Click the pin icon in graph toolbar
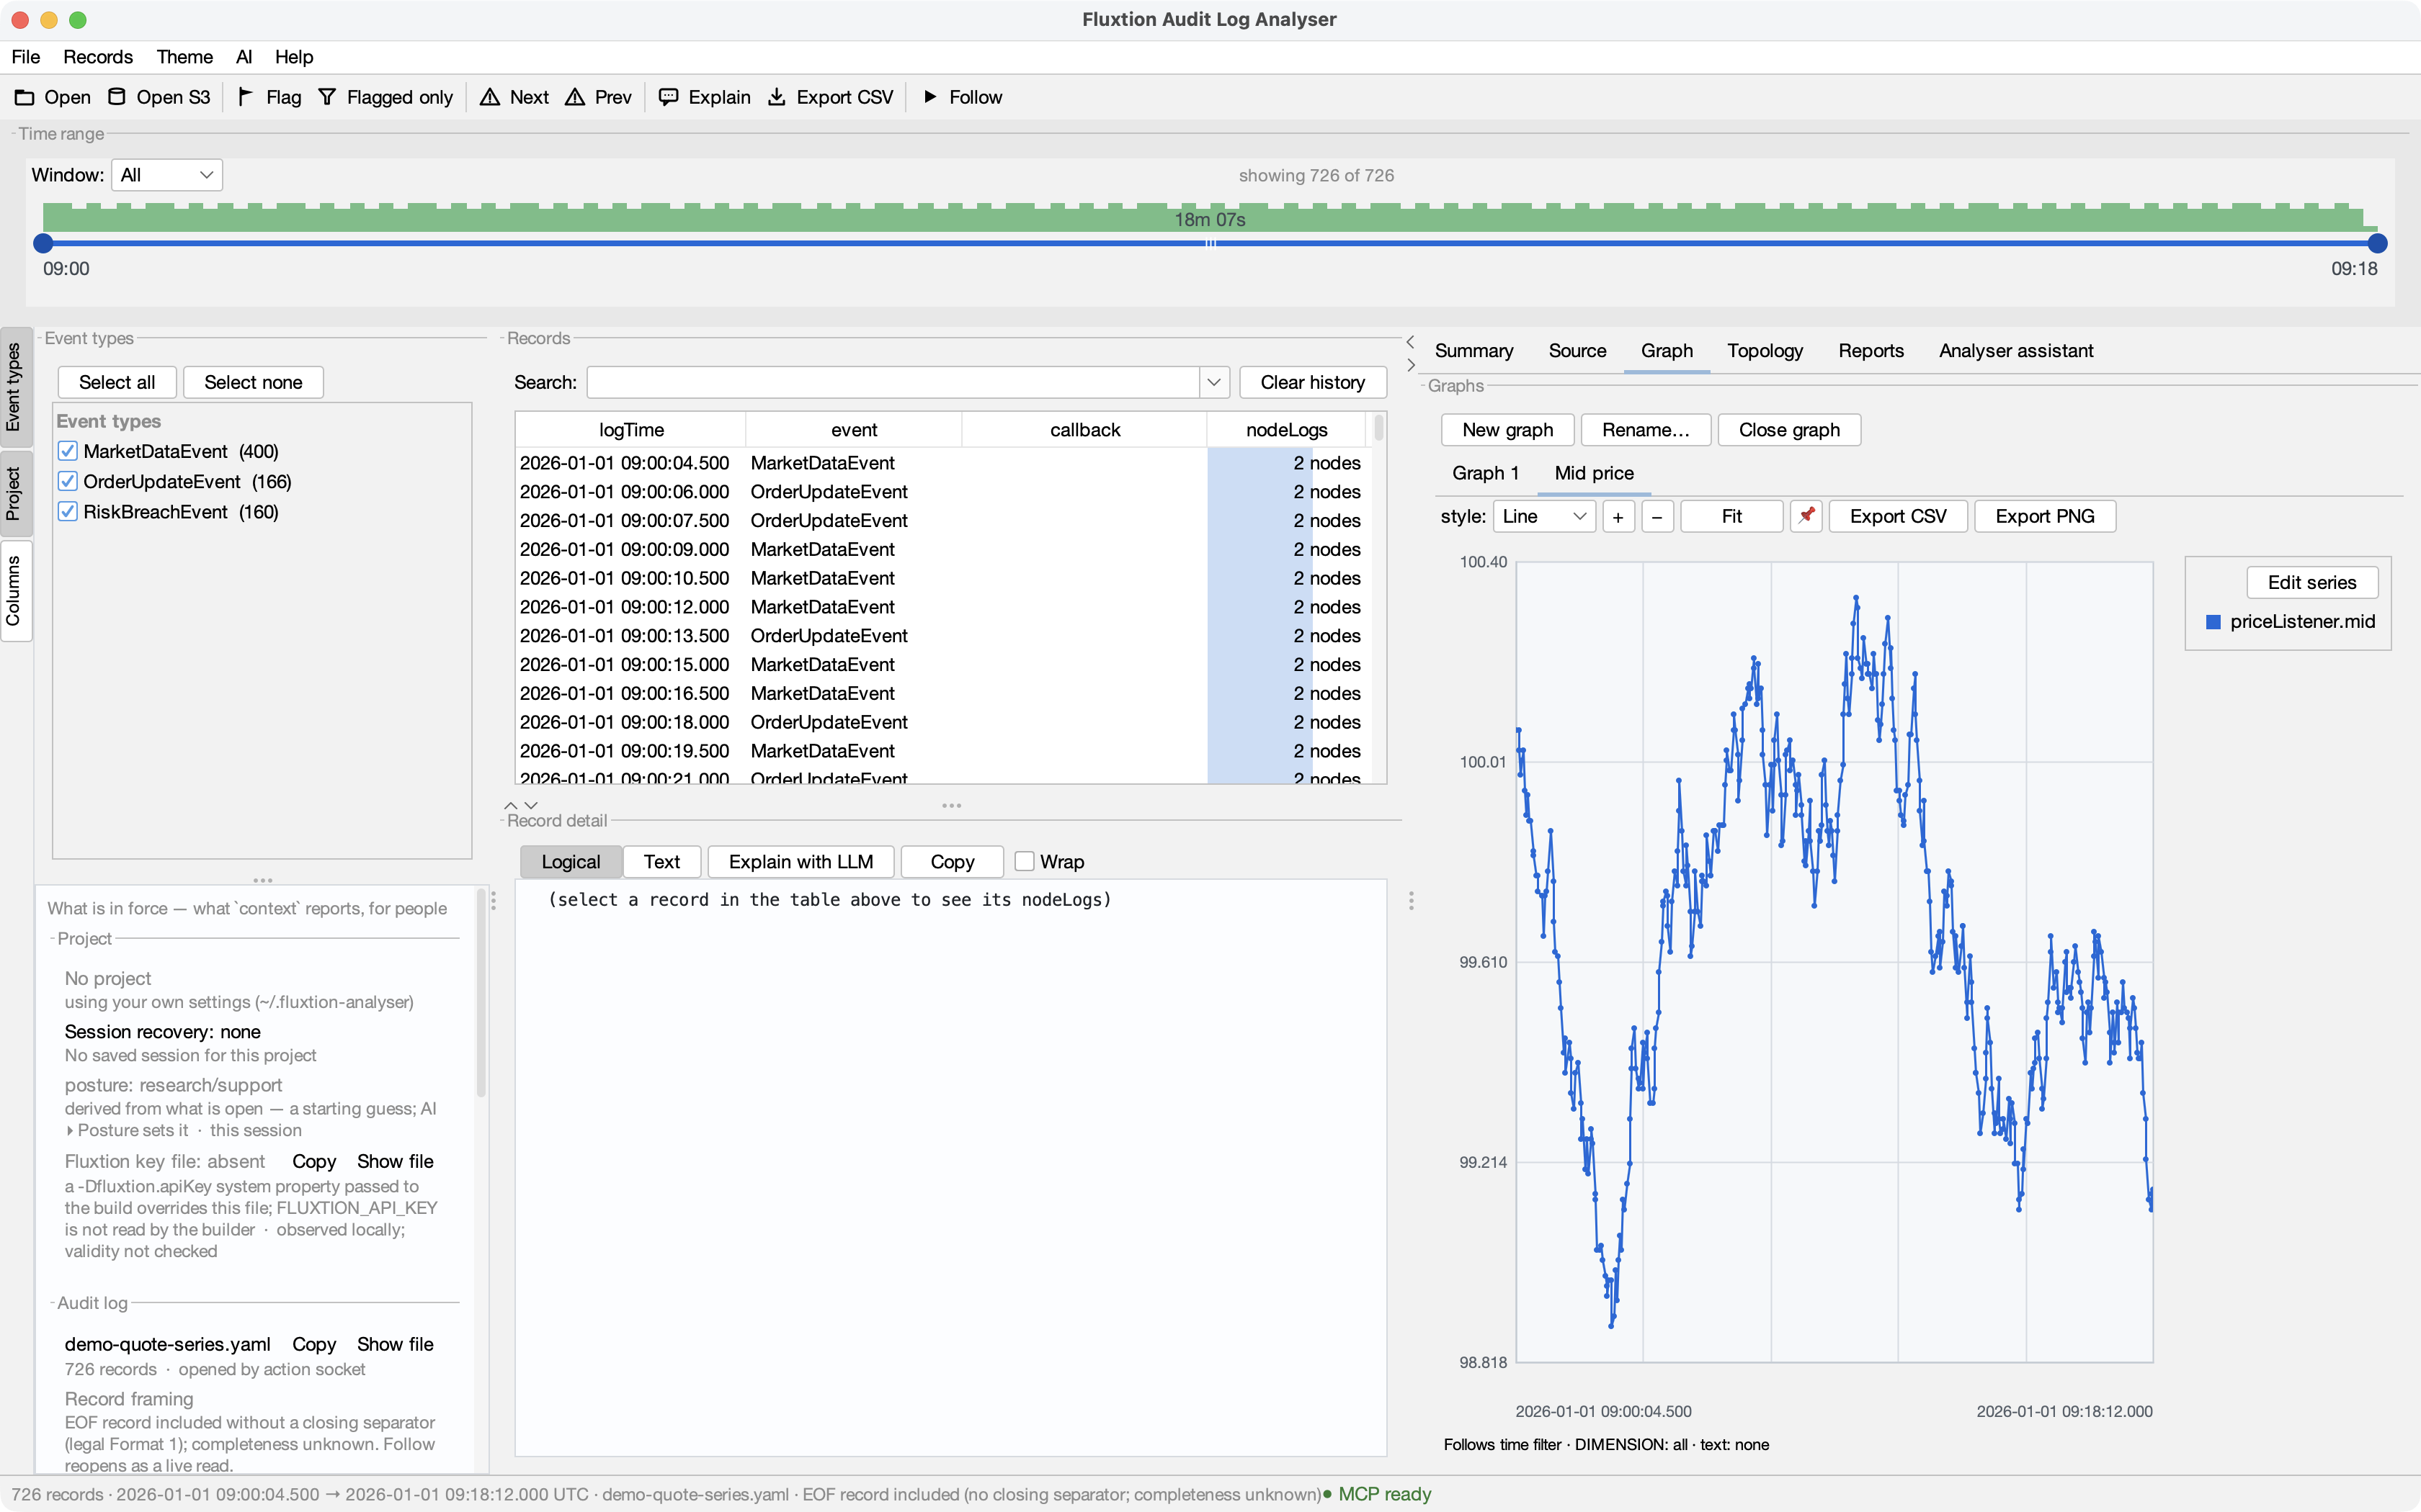 [1806, 516]
